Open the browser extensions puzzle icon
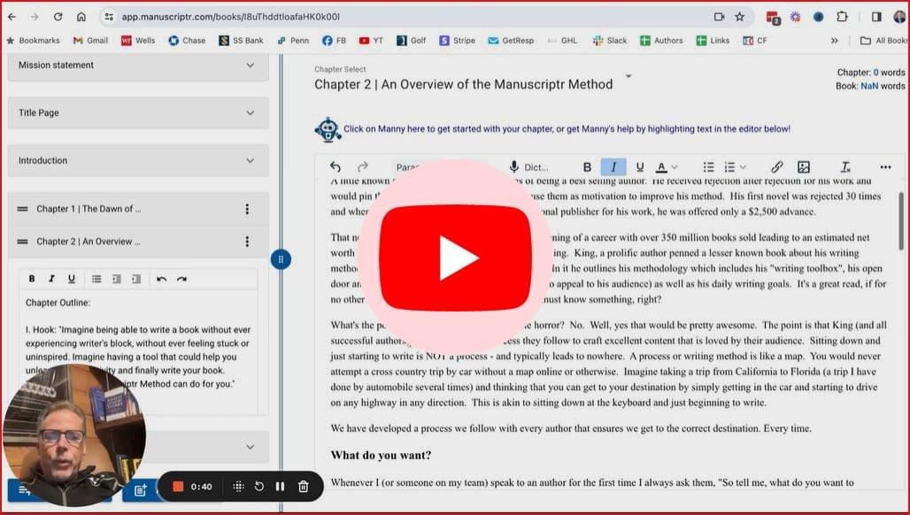 coord(842,17)
